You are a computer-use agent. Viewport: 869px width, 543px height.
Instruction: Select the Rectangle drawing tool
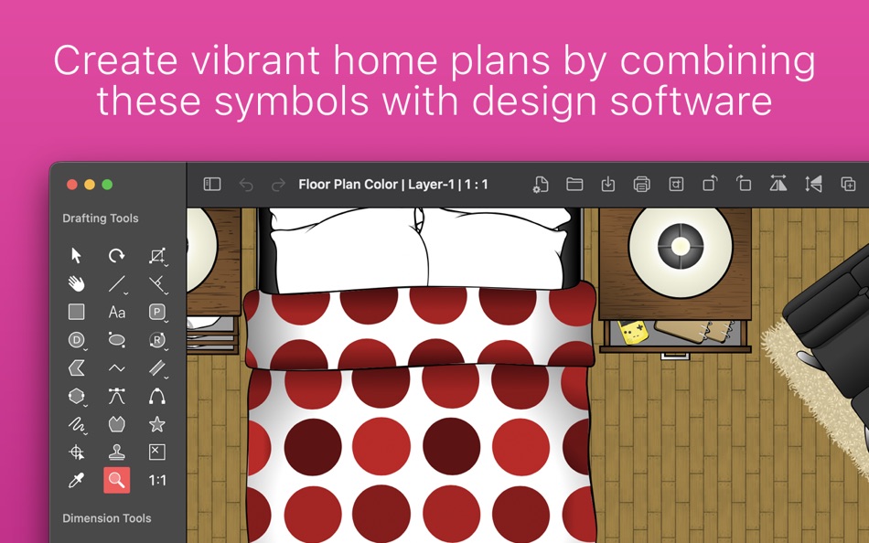[77, 312]
